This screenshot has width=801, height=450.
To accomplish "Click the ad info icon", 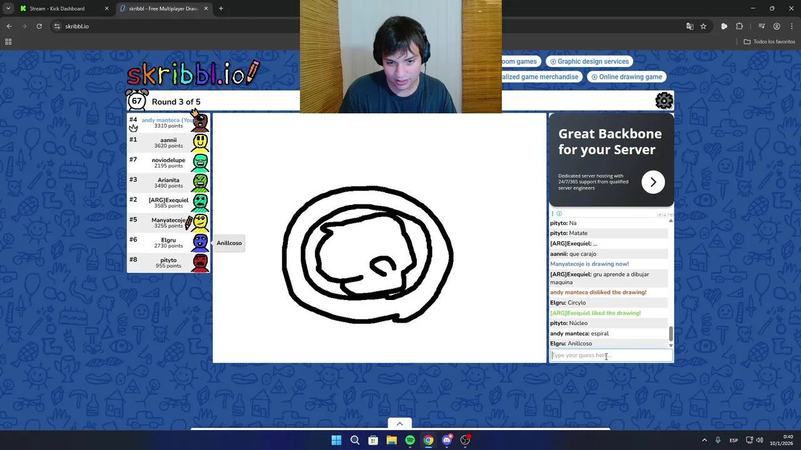I will click(559, 214).
